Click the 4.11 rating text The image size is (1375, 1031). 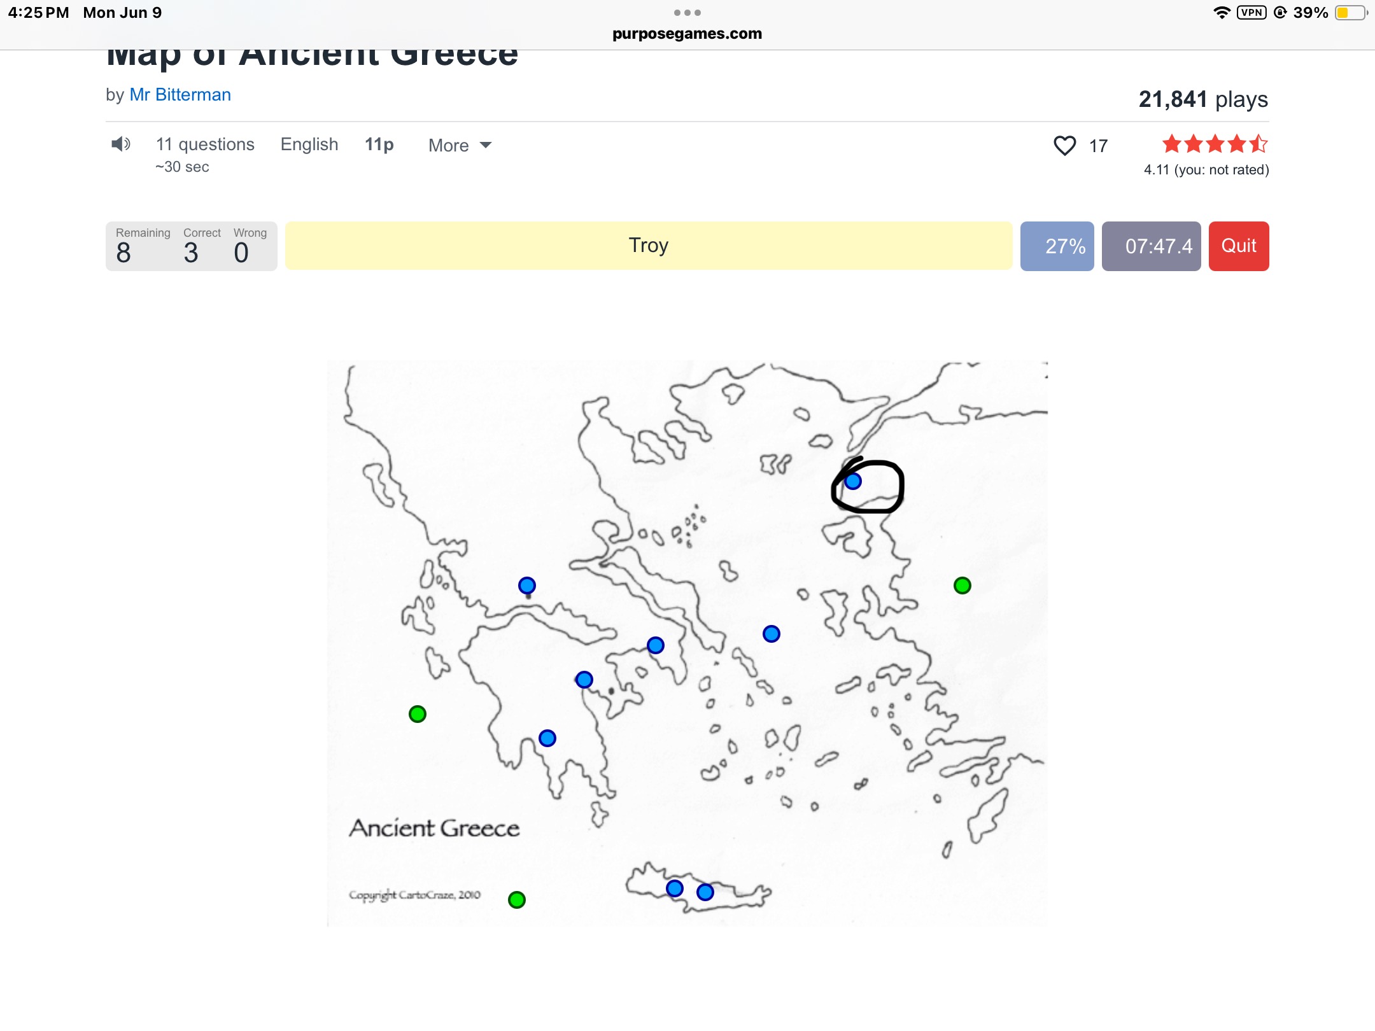(x=1206, y=170)
